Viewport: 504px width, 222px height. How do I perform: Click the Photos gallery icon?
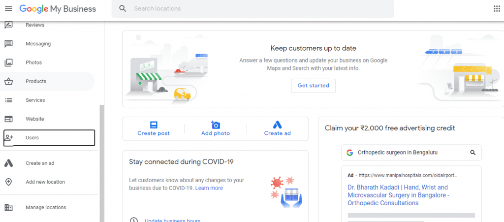(9, 63)
